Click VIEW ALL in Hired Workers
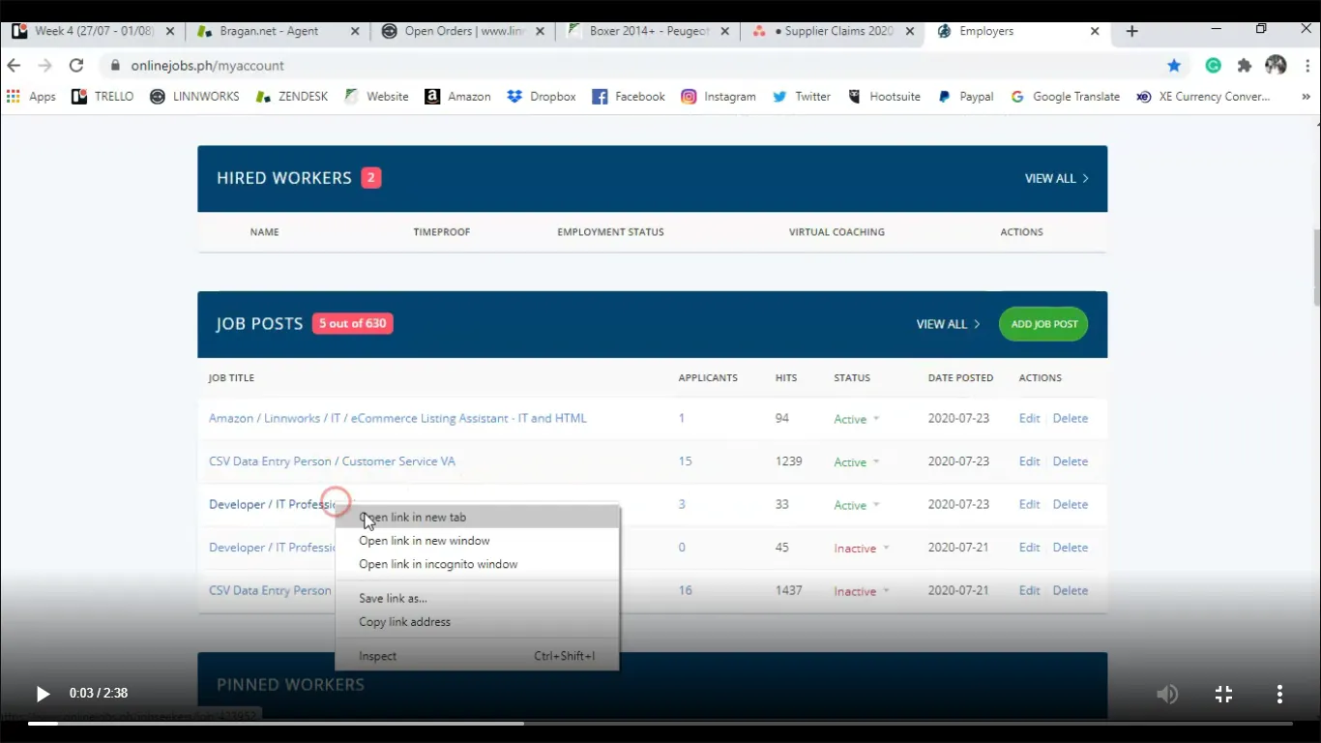 [x=1056, y=179]
